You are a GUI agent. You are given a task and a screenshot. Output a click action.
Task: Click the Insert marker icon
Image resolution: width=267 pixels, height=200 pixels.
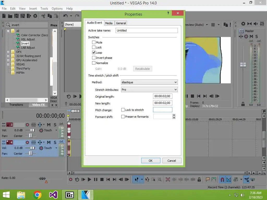point(208,179)
